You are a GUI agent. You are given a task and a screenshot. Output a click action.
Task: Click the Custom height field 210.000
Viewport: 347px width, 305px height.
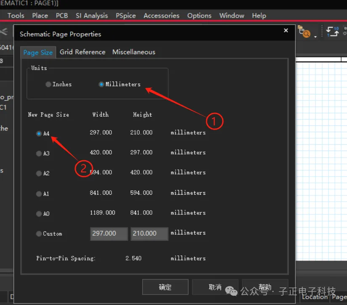[x=149, y=234]
